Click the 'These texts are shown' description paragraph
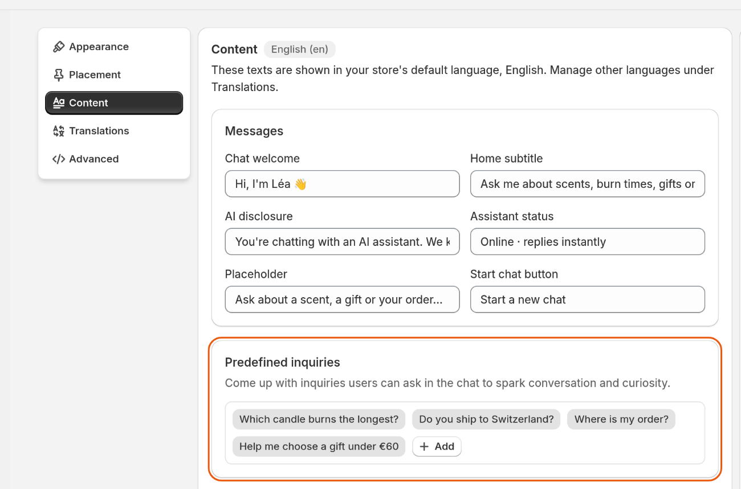This screenshot has height=489, width=741. pos(463,79)
